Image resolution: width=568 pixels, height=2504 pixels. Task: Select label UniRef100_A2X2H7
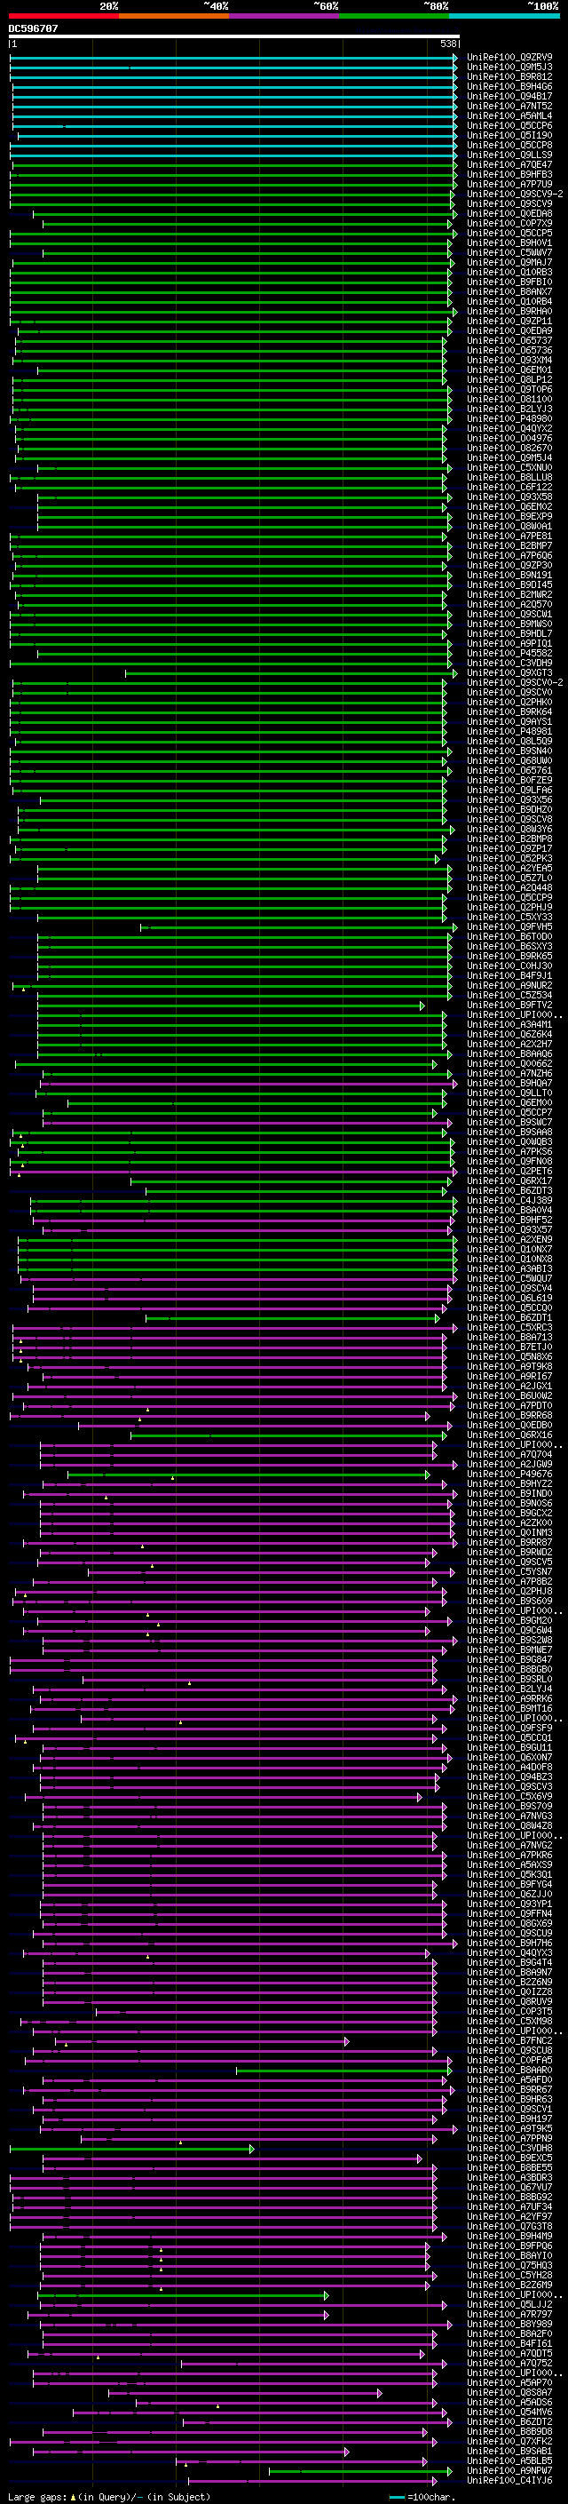(x=509, y=1044)
